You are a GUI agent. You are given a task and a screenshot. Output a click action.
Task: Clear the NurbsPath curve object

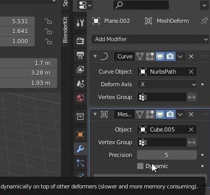tap(191, 72)
